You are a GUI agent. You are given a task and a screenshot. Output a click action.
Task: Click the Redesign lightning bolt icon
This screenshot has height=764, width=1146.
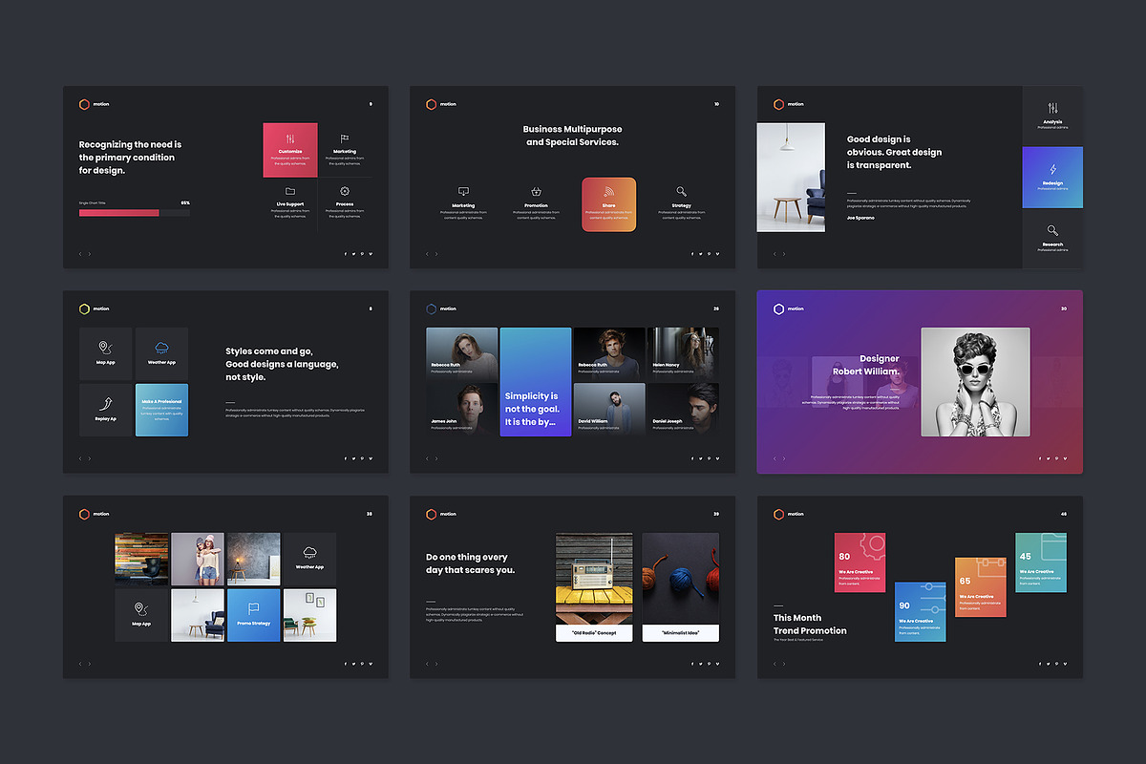1052,169
